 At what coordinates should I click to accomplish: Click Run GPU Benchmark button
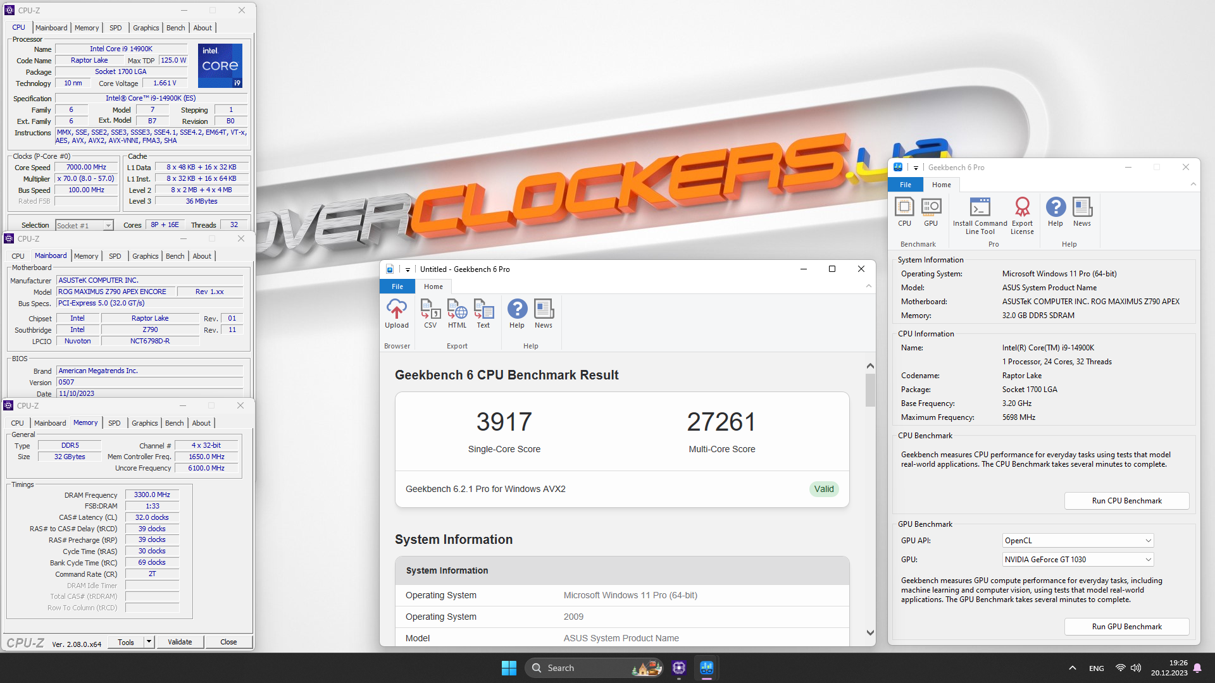1126,627
